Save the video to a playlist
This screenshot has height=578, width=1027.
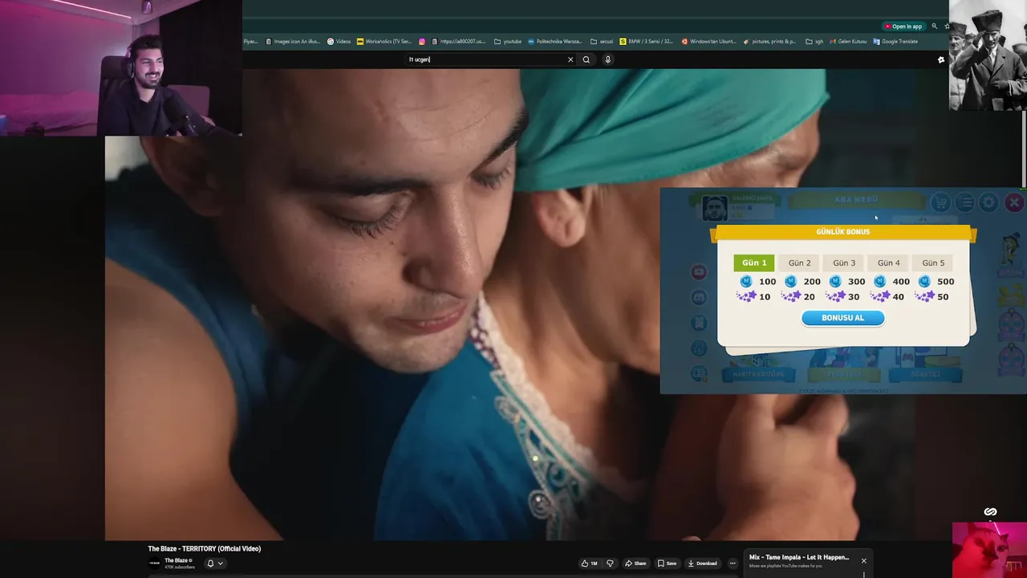[667, 564]
